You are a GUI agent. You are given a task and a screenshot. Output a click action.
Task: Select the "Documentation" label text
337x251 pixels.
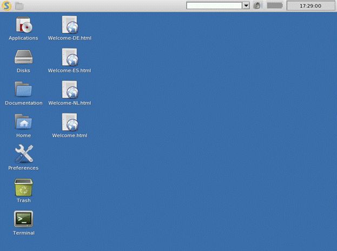pyautogui.click(x=24, y=103)
